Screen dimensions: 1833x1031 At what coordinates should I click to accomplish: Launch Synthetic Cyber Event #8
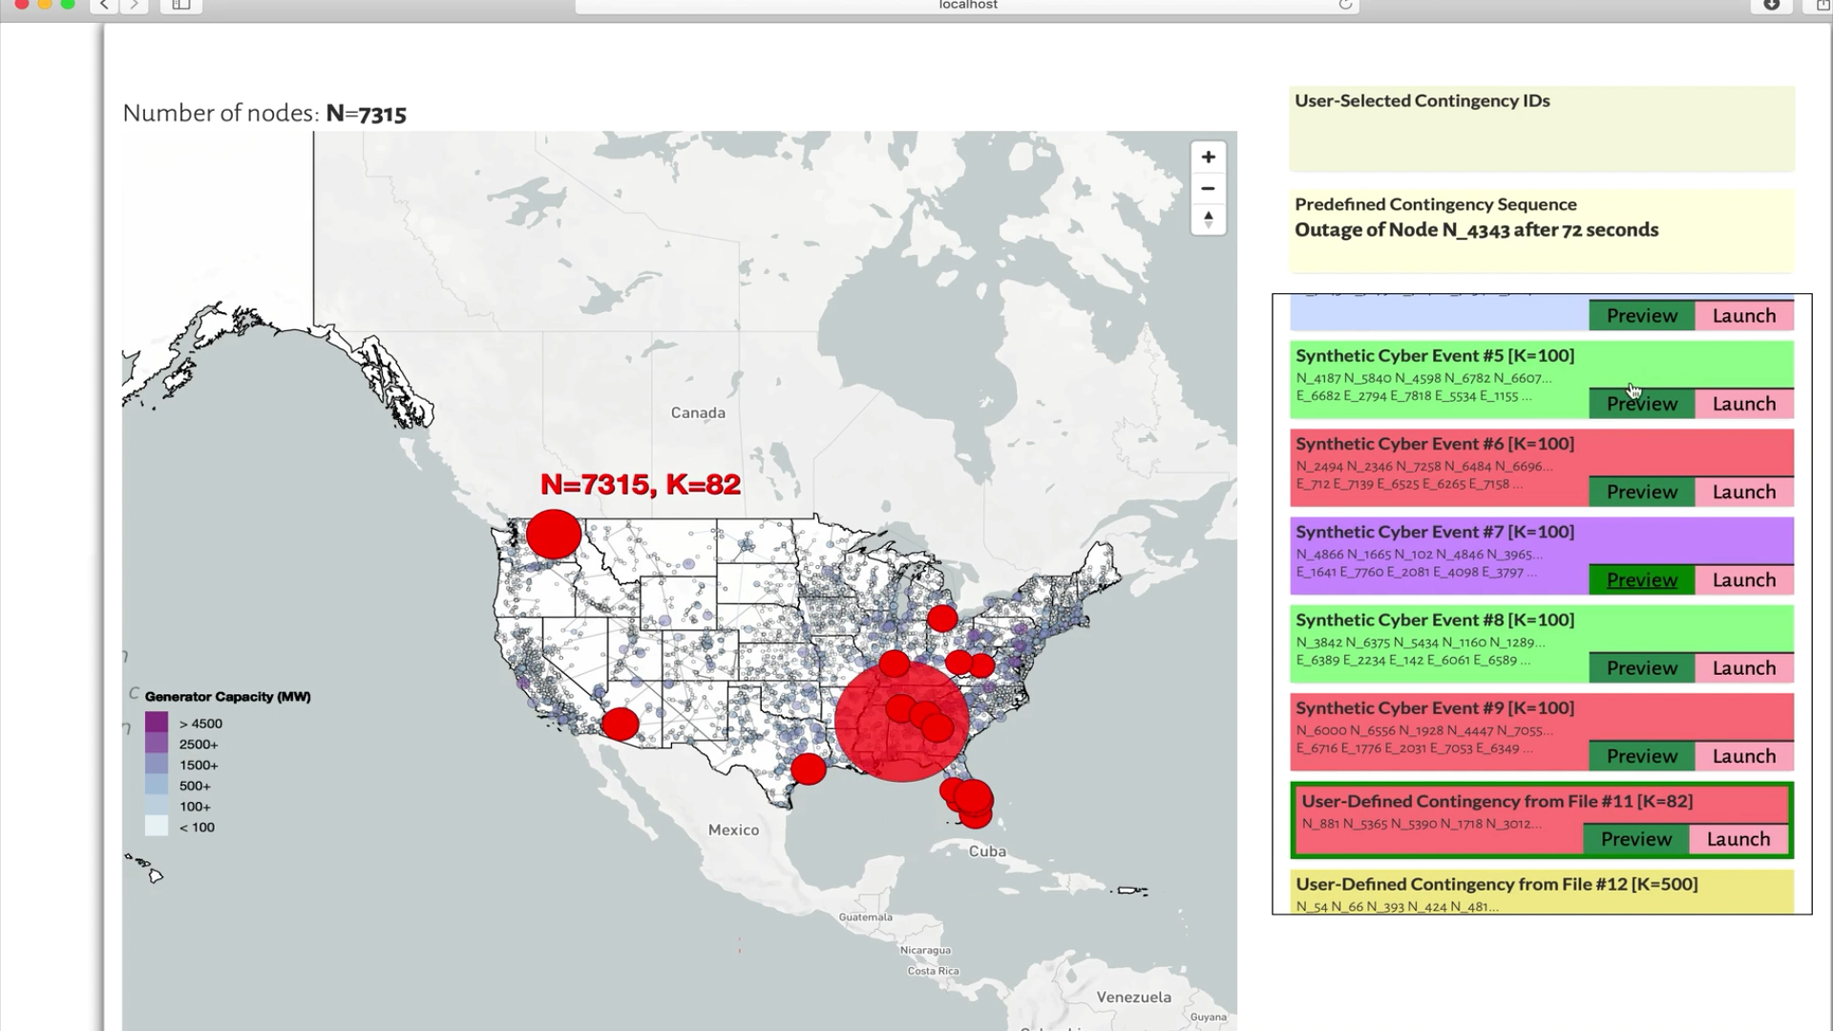(1743, 668)
